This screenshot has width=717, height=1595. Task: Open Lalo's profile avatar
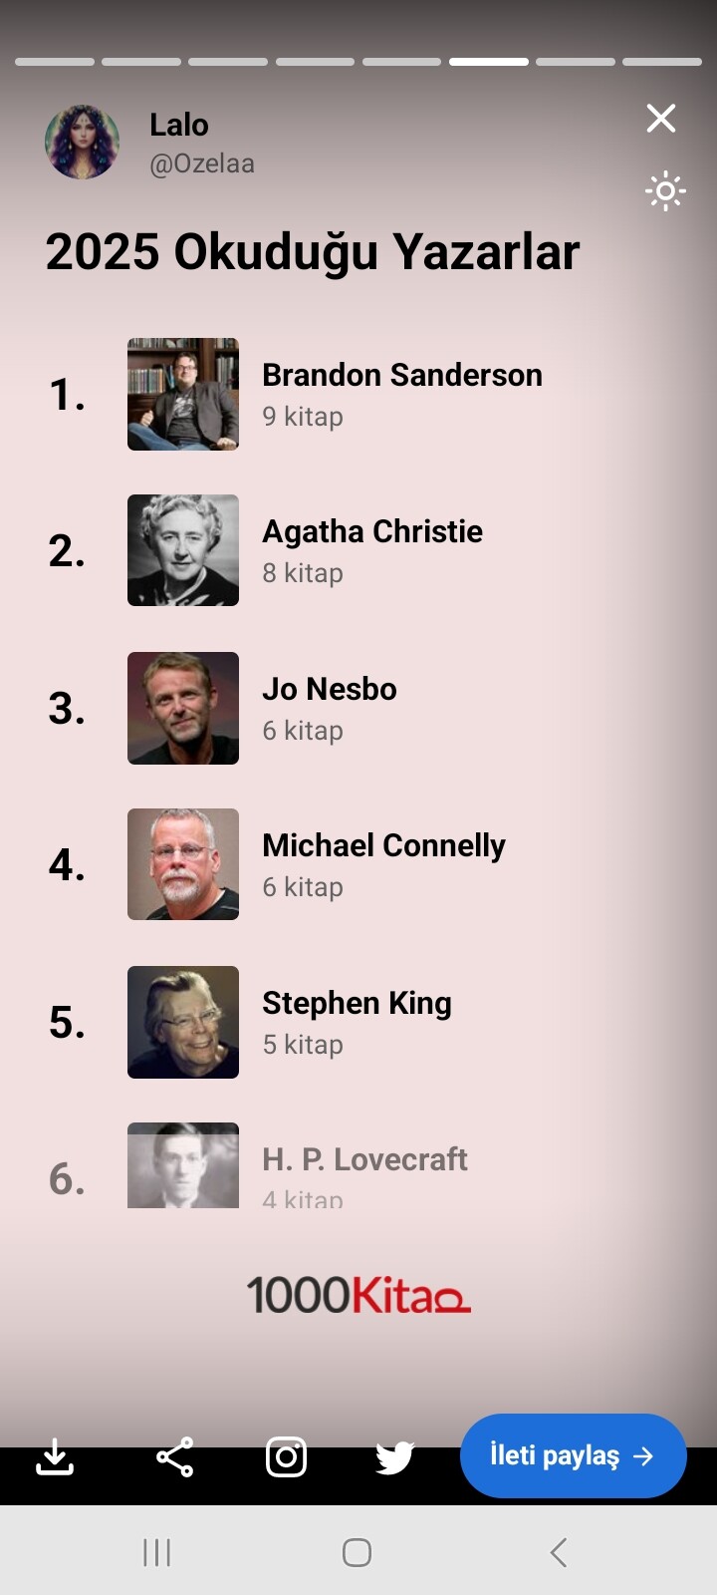[83, 143]
